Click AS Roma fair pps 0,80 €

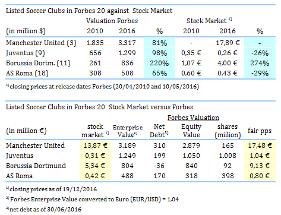coord(260,176)
